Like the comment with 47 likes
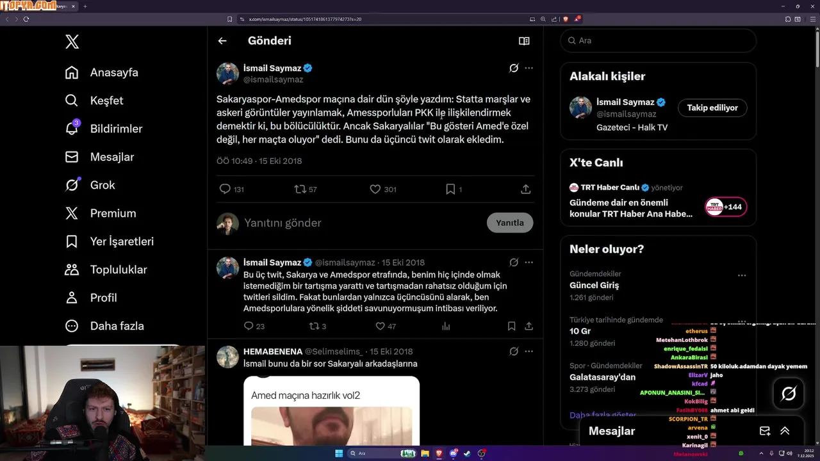 pyautogui.click(x=386, y=327)
